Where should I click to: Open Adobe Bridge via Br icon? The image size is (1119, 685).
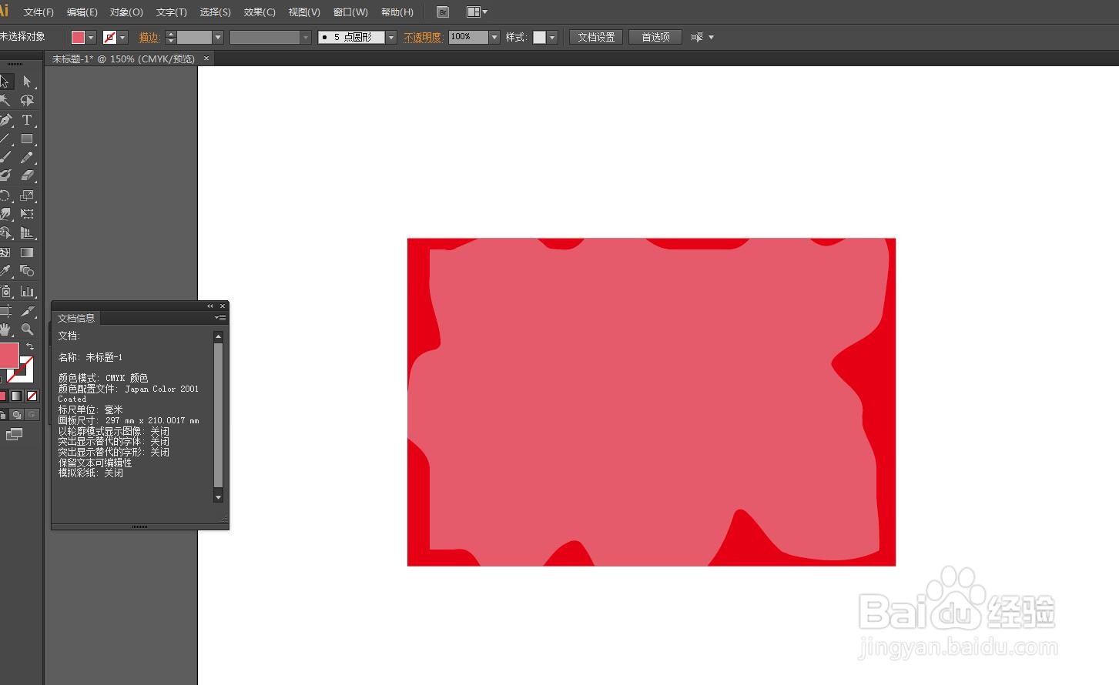(443, 12)
